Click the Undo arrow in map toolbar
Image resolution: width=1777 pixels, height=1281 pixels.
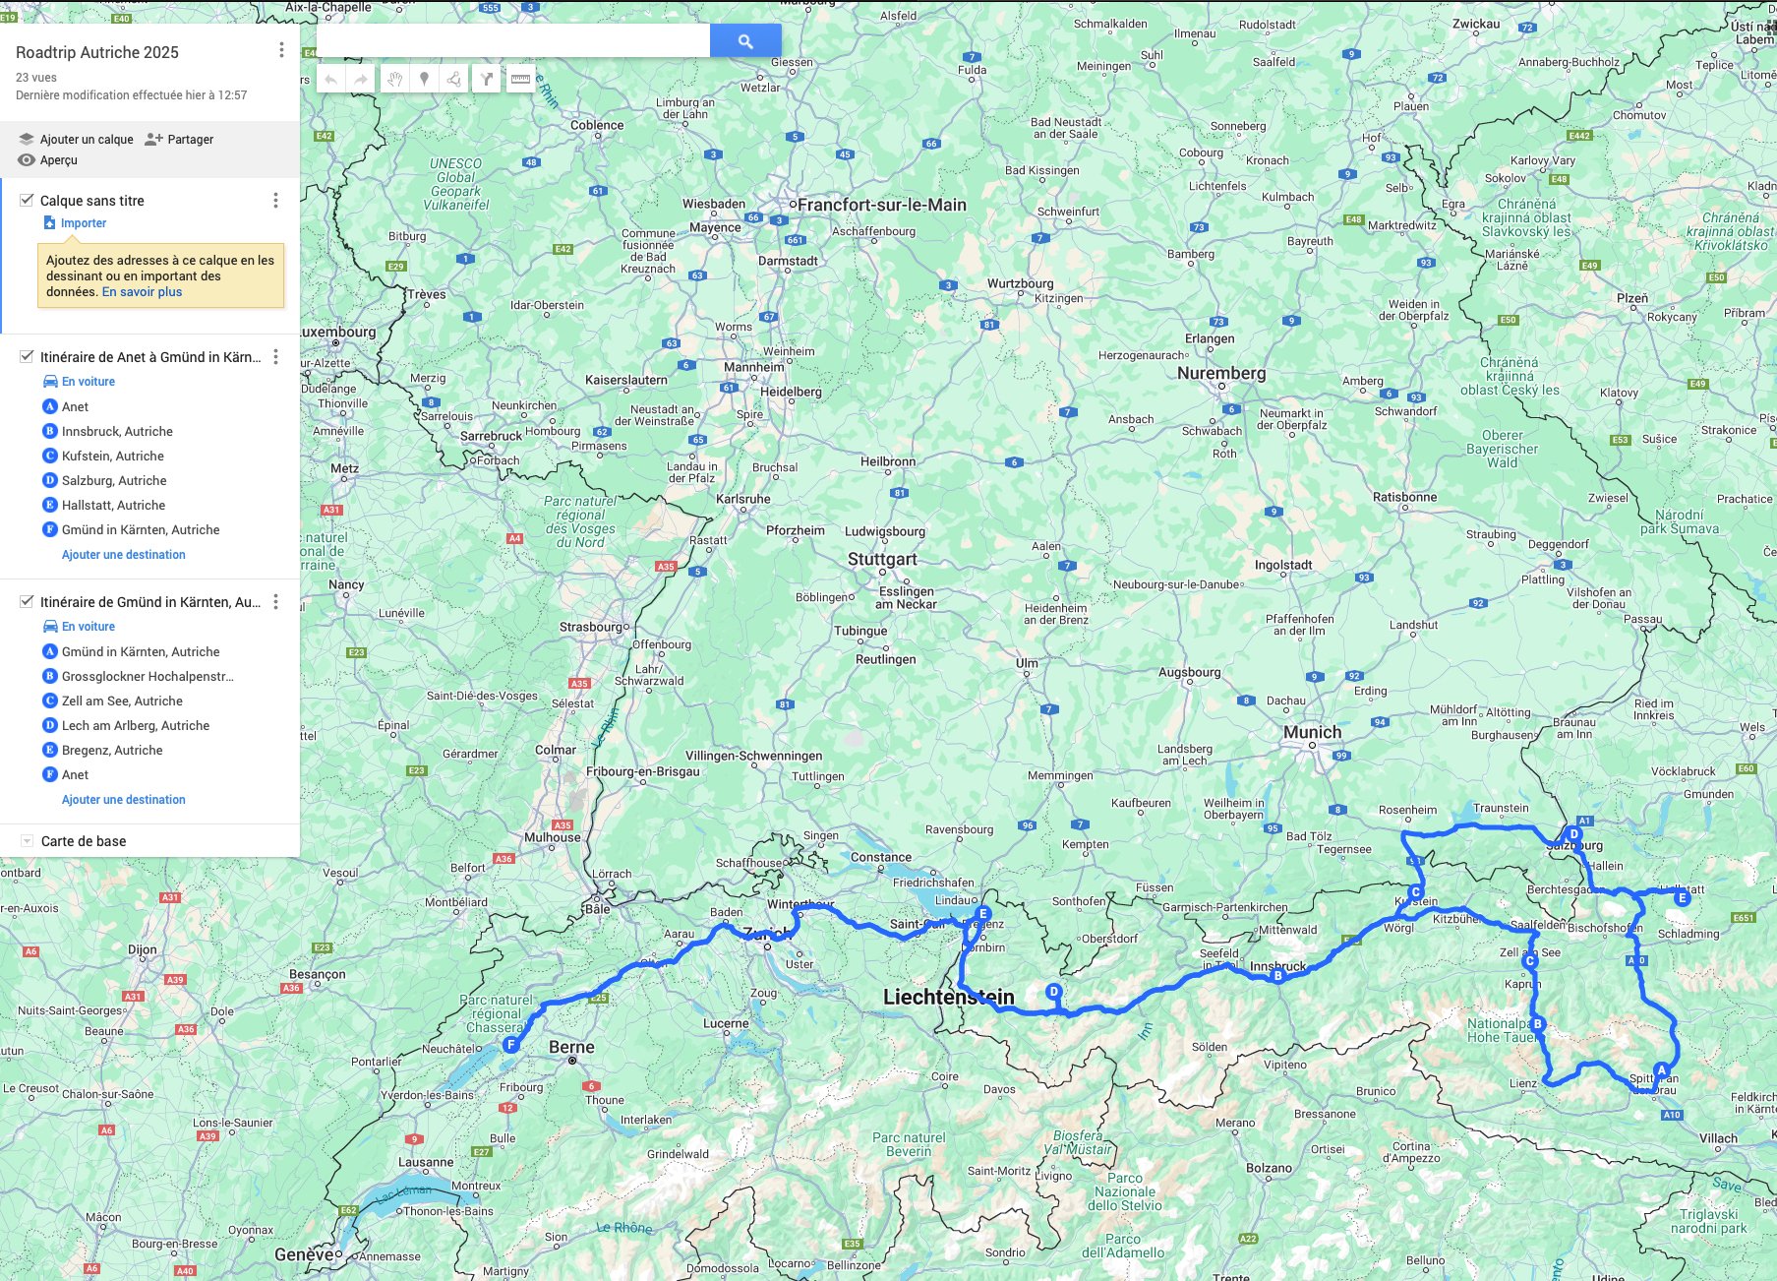[x=331, y=79]
